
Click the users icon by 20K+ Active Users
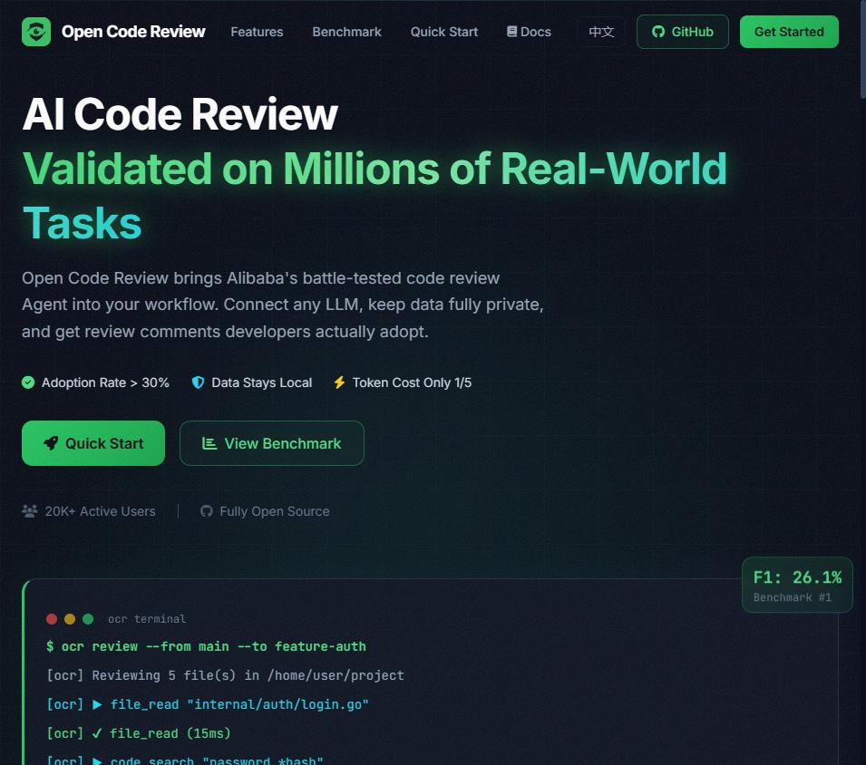coord(29,511)
